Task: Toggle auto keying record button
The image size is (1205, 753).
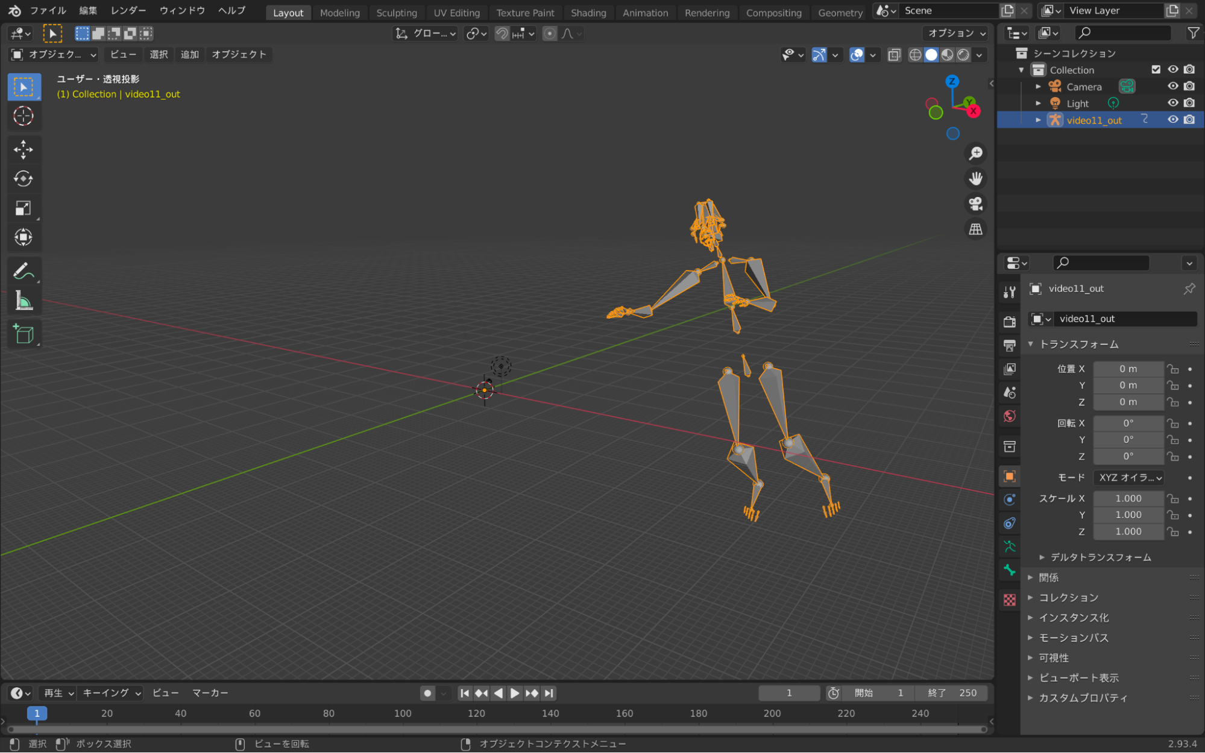Action: click(x=427, y=693)
